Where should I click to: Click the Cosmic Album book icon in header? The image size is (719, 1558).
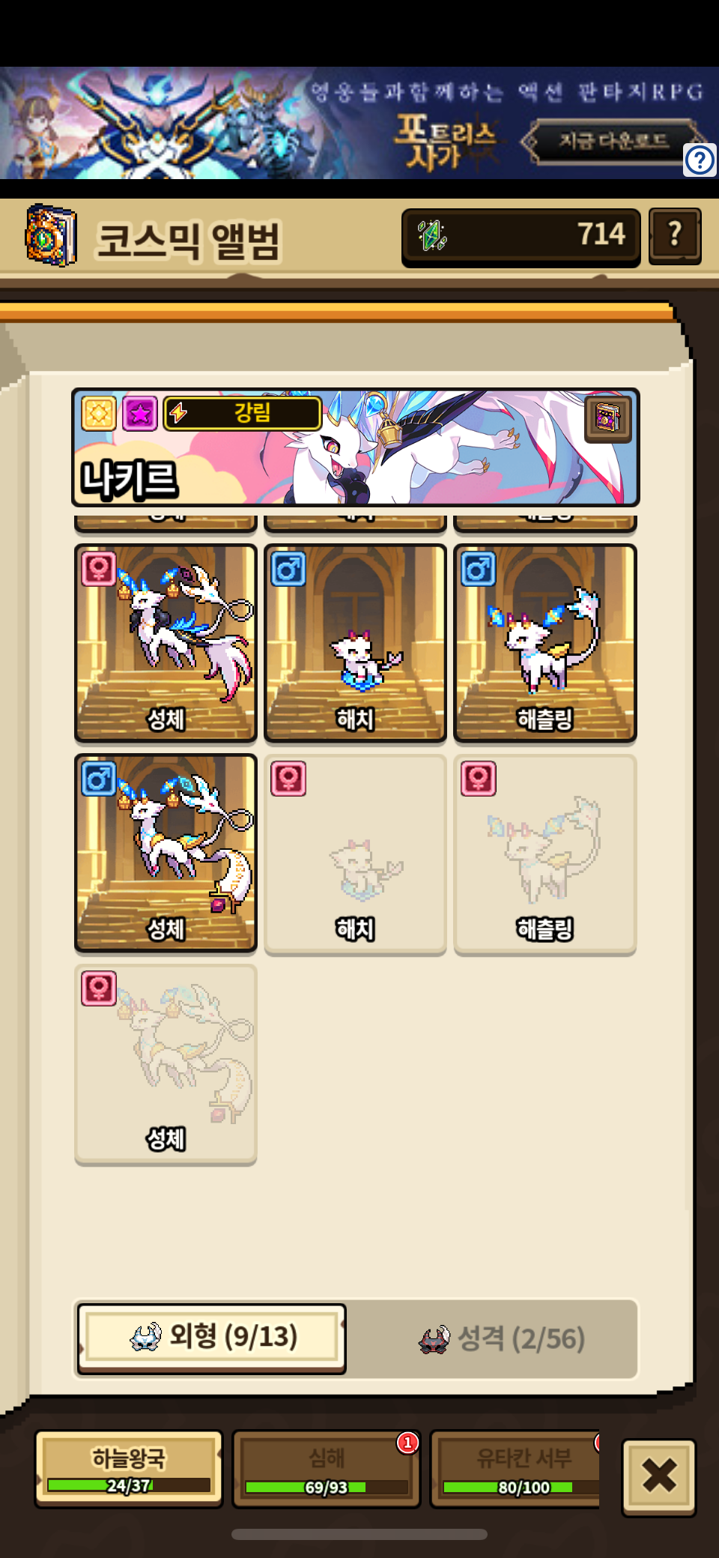tap(51, 235)
